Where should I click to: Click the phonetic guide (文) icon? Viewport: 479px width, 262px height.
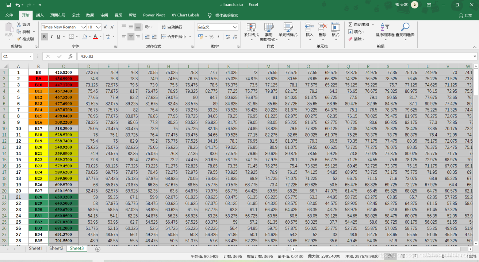[108, 36]
